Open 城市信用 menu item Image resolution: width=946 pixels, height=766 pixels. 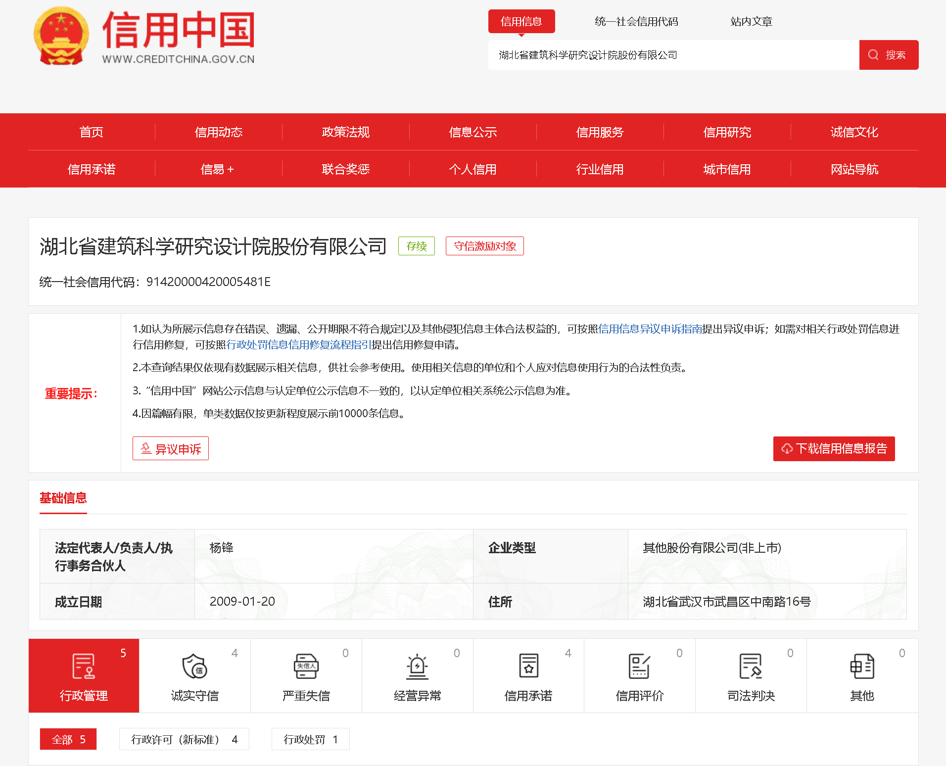(727, 169)
